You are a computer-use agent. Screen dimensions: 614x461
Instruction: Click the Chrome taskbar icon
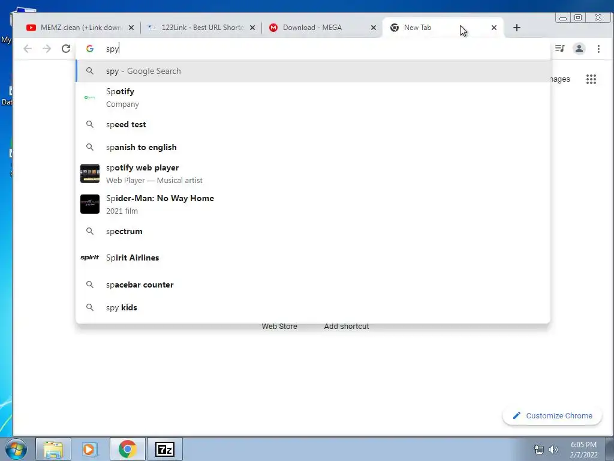tap(127, 449)
